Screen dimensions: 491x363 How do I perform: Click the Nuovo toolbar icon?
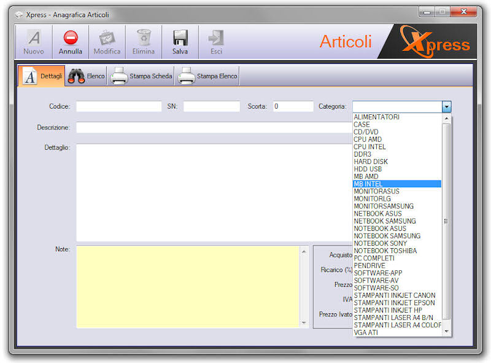(x=34, y=38)
